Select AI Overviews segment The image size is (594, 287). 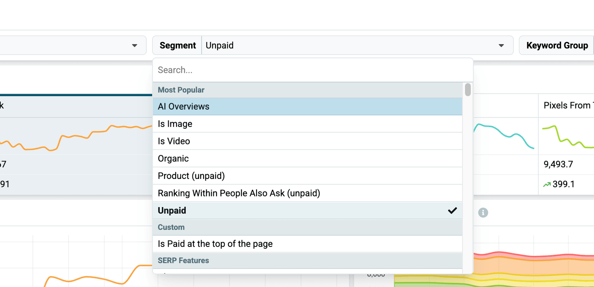click(x=307, y=107)
